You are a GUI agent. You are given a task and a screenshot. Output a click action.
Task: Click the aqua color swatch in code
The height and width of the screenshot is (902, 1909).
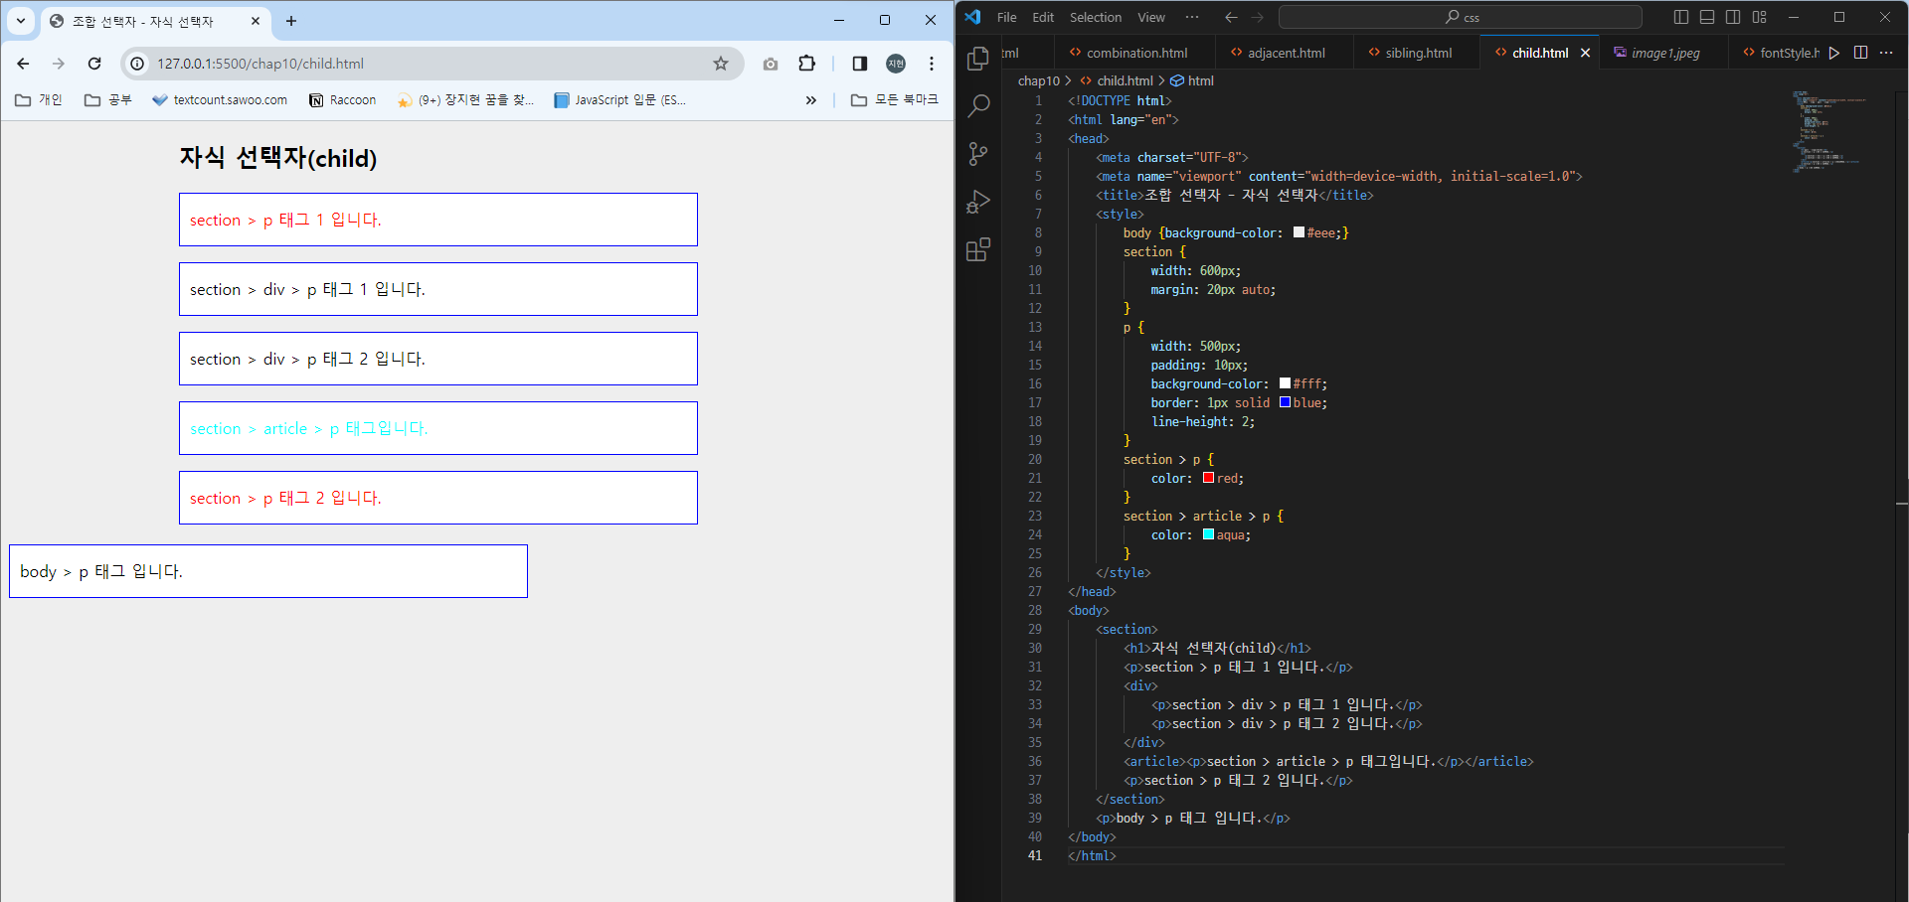[x=1209, y=534]
